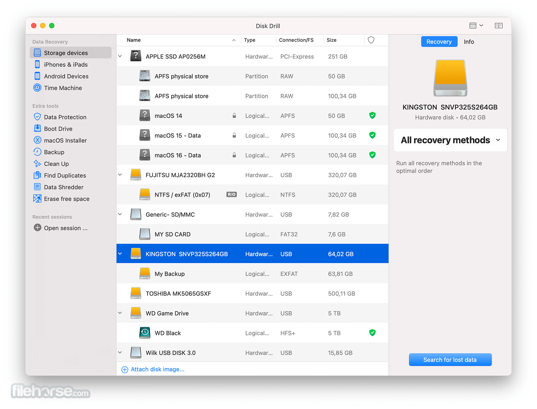
Task: Click the WD Black Time Machine disk icon
Action: [x=145, y=333]
